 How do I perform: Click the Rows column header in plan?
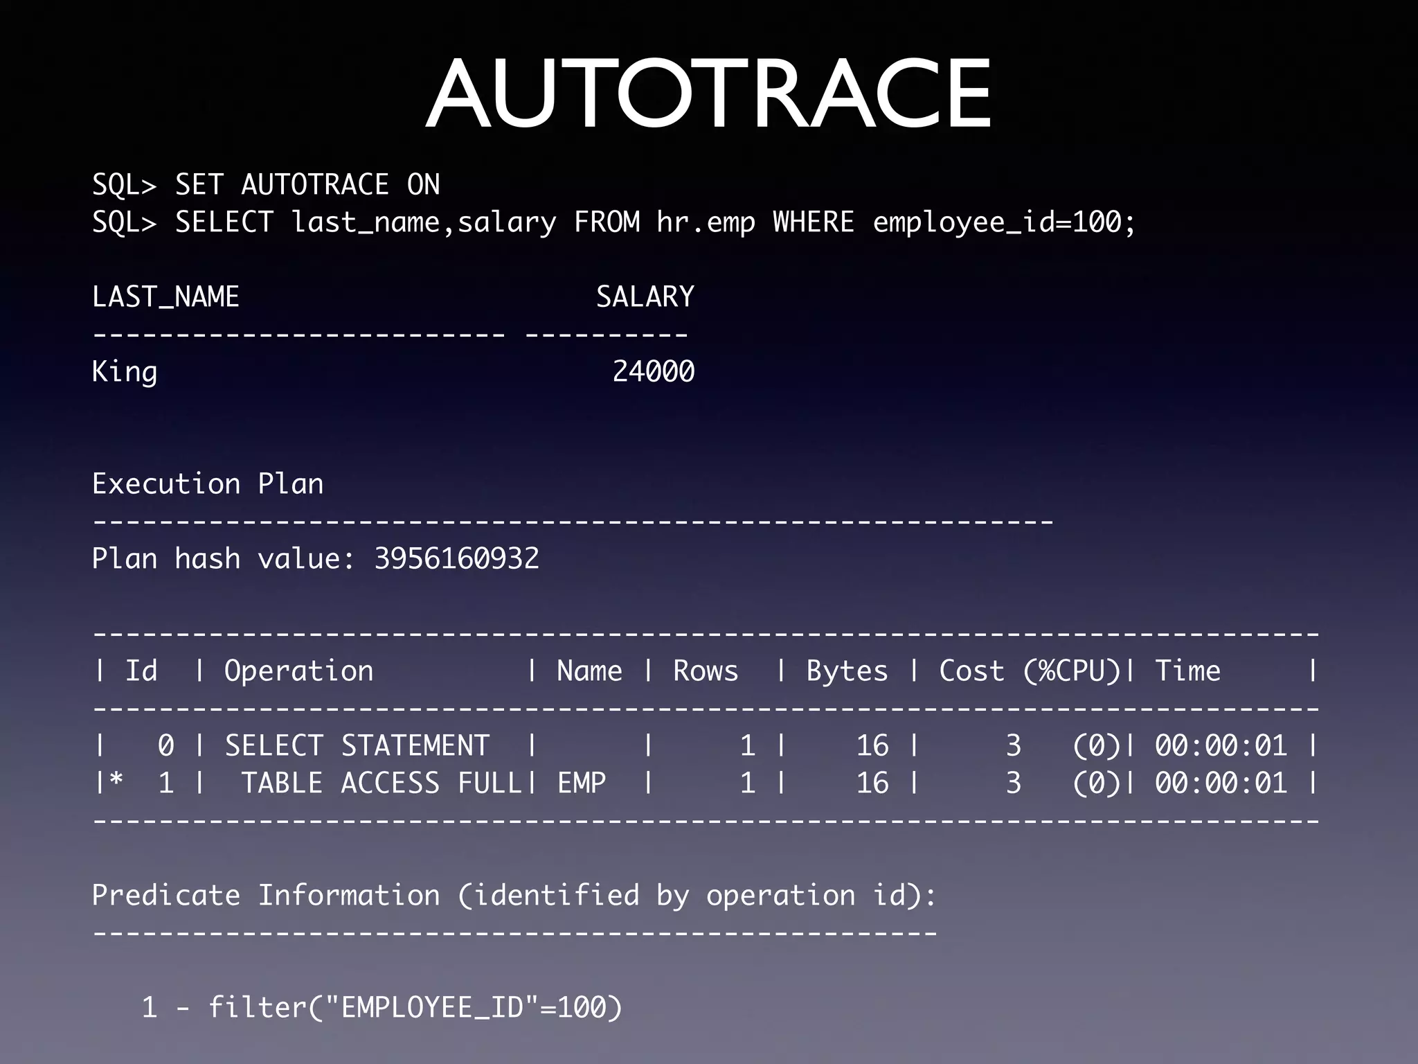(x=706, y=671)
